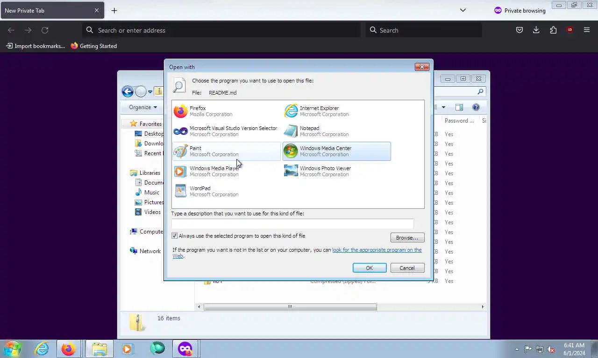Open the Pictures library in sidebar
The width and height of the screenshot is (598, 358).
click(x=149, y=202)
